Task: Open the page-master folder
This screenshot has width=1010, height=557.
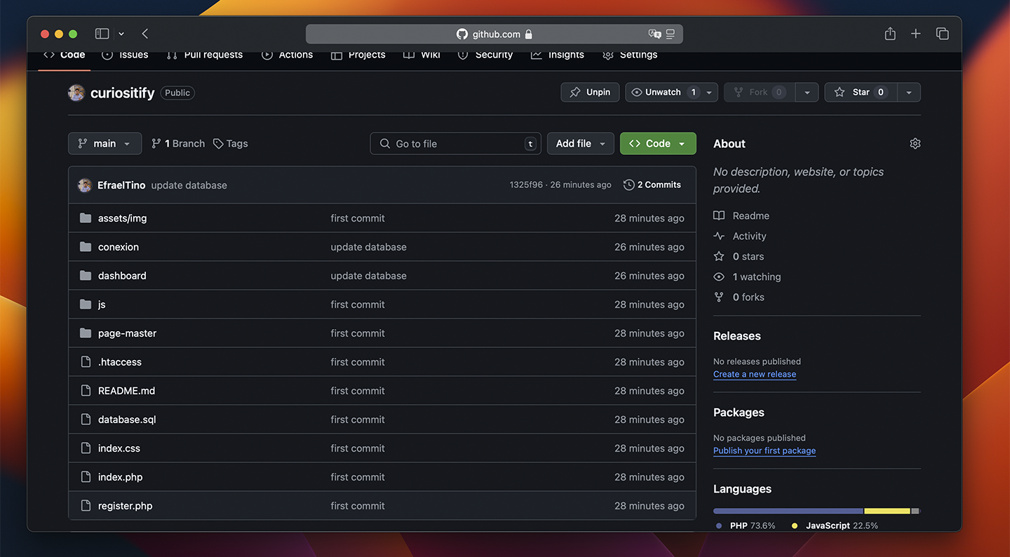Action: 127,333
